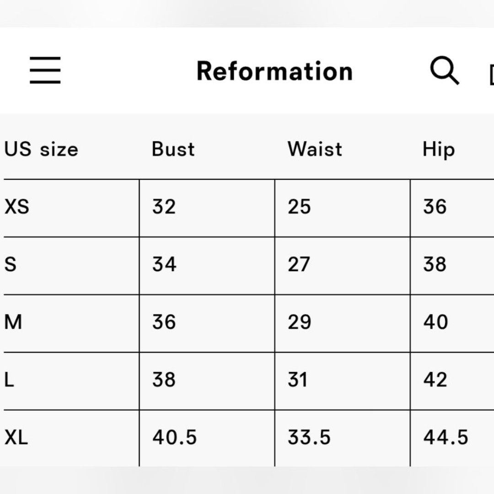Screen dimensions: 494x494
Task: Click the XL hip value 44.5
Action: [446, 437]
